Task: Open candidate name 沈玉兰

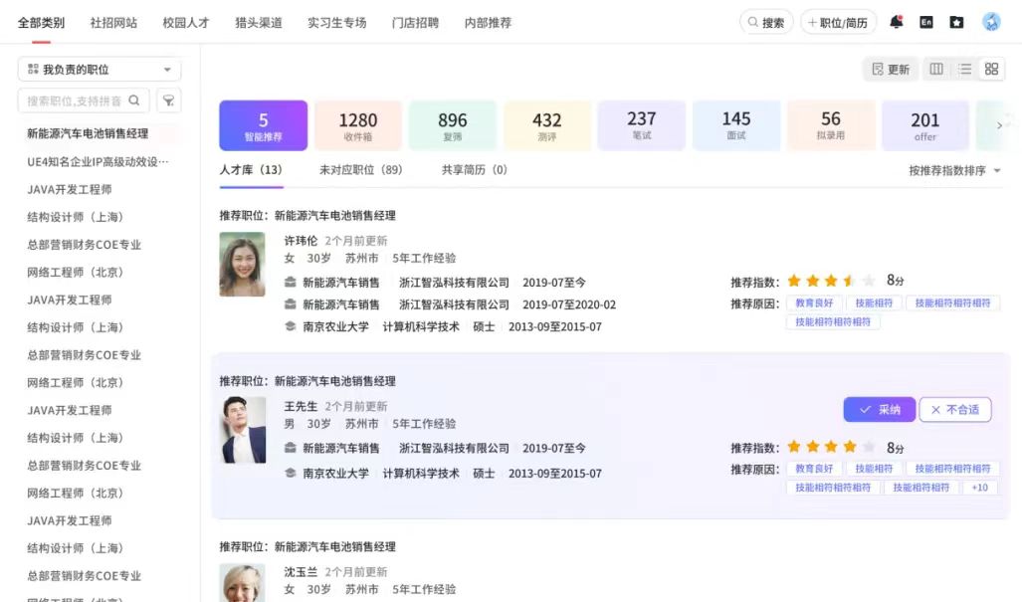Action: point(301,571)
